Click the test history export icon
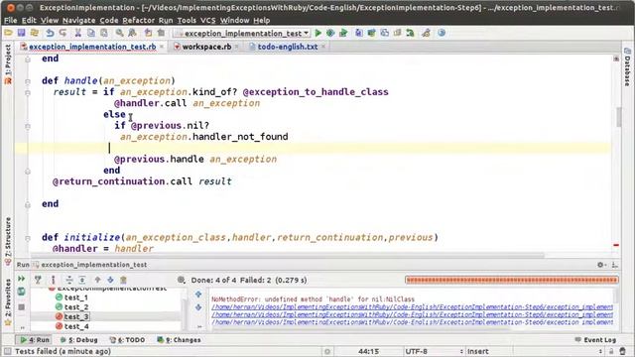Viewport: 635px width, 357px height. point(123,280)
